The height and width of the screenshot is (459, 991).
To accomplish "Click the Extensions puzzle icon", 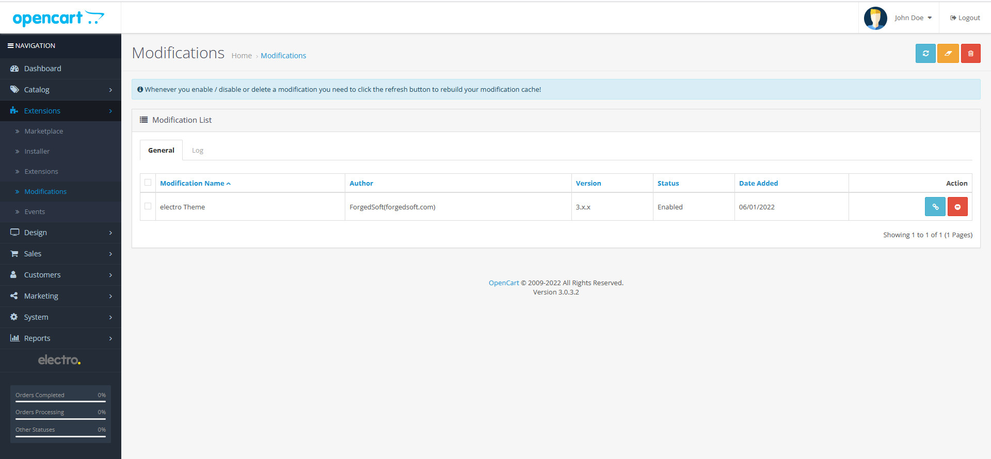I will [x=14, y=111].
